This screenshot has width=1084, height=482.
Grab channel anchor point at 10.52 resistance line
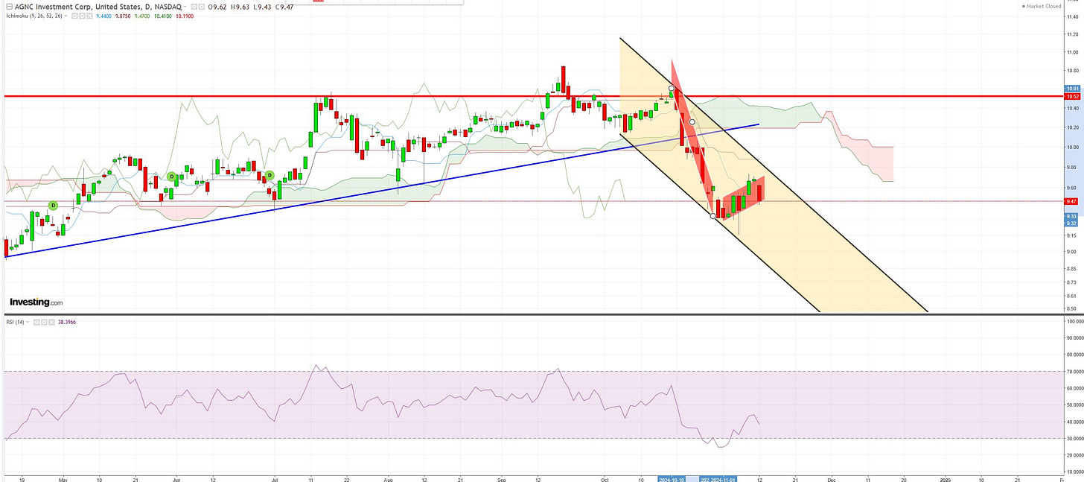click(x=672, y=89)
